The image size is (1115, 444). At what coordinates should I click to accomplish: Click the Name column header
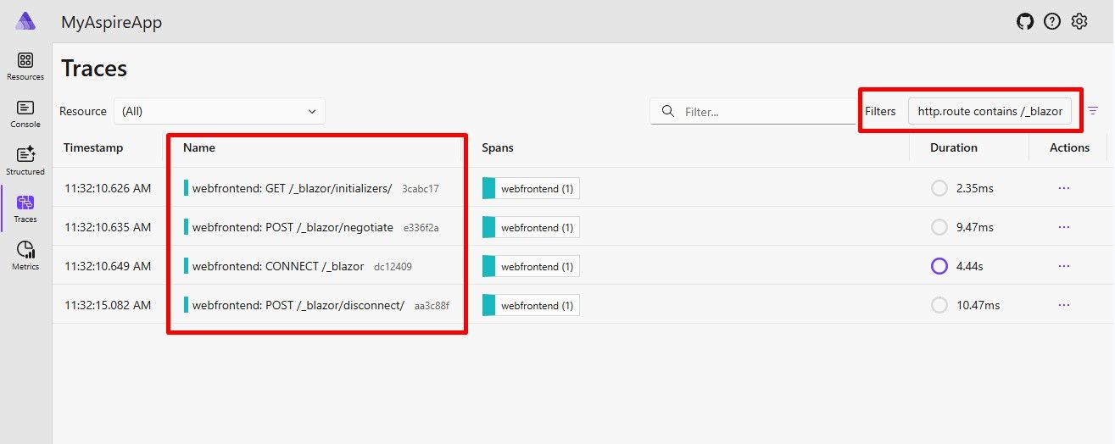[x=199, y=147]
